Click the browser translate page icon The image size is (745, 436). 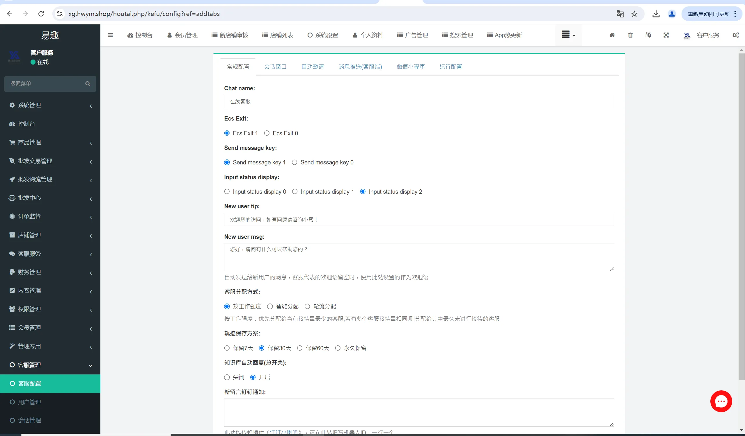(620, 14)
